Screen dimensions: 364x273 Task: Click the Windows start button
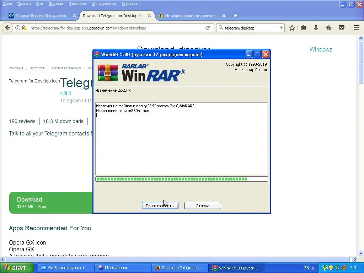[x=16, y=268]
